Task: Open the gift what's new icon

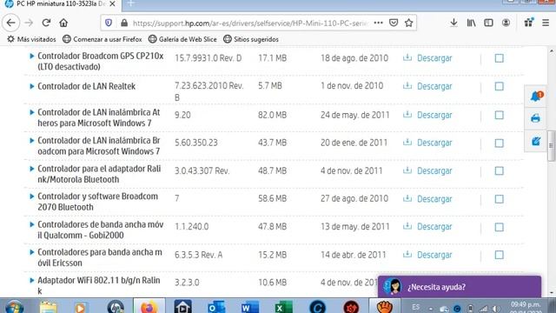Action: (x=529, y=23)
